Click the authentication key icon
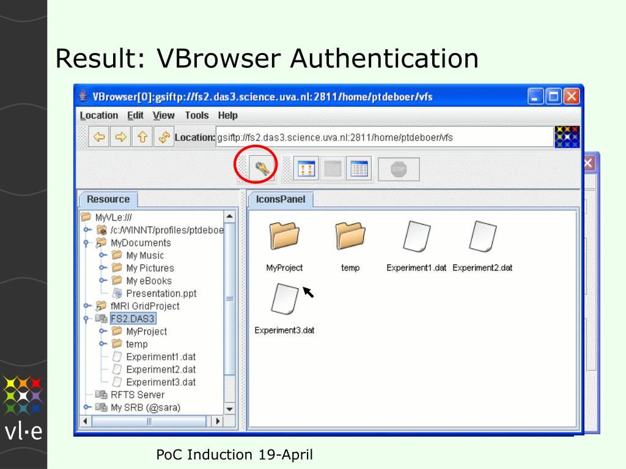Image resolution: width=626 pixels, height=469 pixels. pos(262,169)
